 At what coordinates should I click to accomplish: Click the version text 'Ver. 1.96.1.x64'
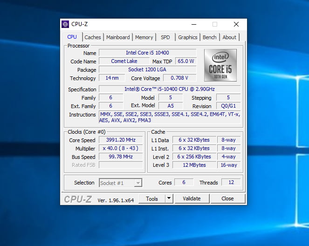116,200
